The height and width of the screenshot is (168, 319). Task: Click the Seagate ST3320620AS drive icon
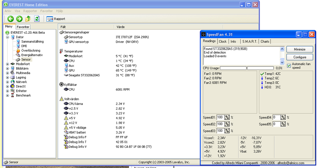[66, 75]
